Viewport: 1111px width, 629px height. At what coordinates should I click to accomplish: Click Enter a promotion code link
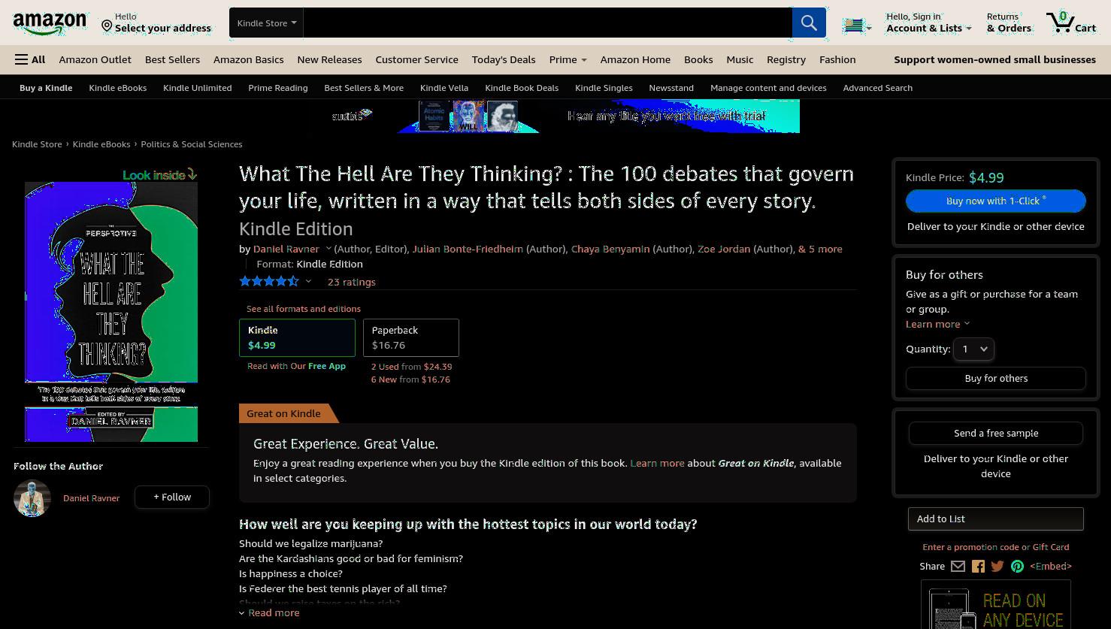coord(970,547)
